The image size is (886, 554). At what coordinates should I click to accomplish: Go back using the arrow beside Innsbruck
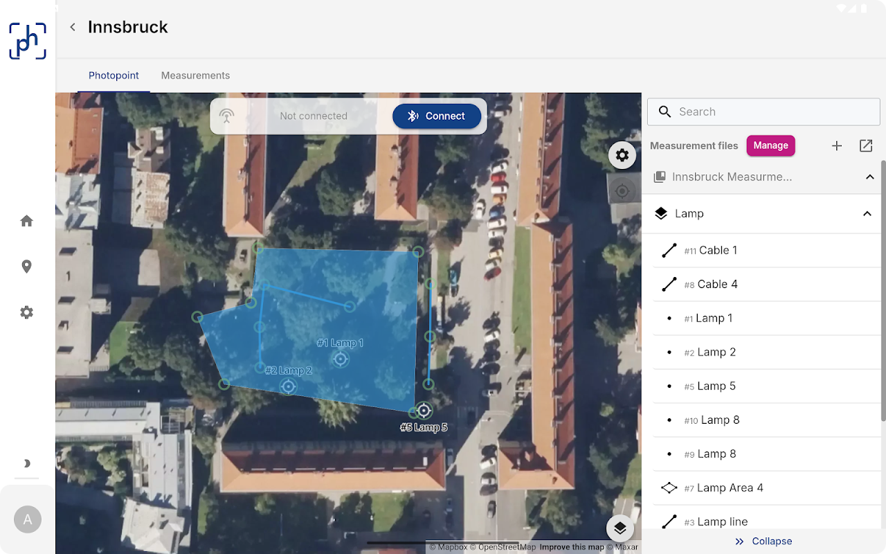point(73,27)
